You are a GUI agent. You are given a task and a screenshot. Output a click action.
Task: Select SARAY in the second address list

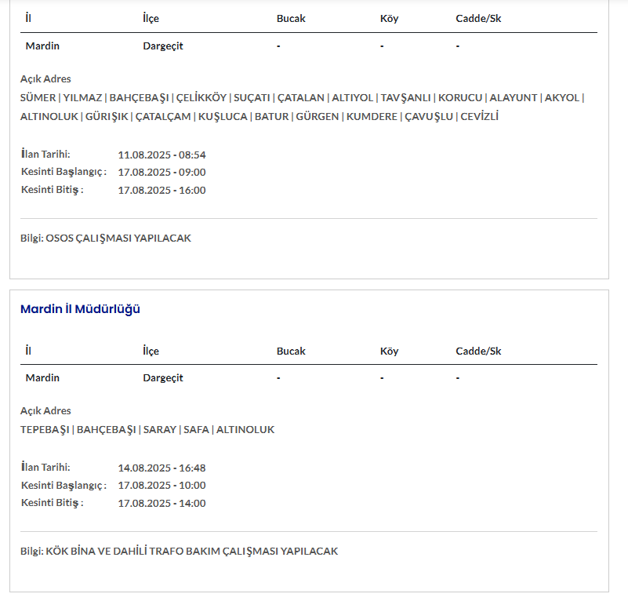click(159, 430)
